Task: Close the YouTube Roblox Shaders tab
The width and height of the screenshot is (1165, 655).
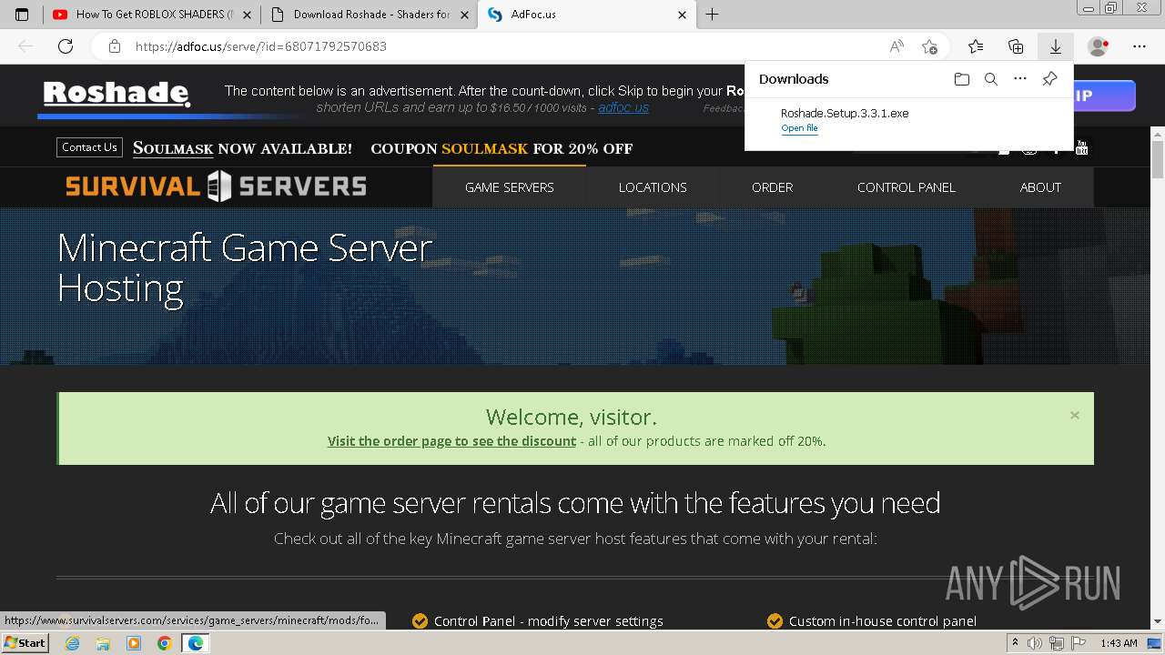Action: coord(247,15)
